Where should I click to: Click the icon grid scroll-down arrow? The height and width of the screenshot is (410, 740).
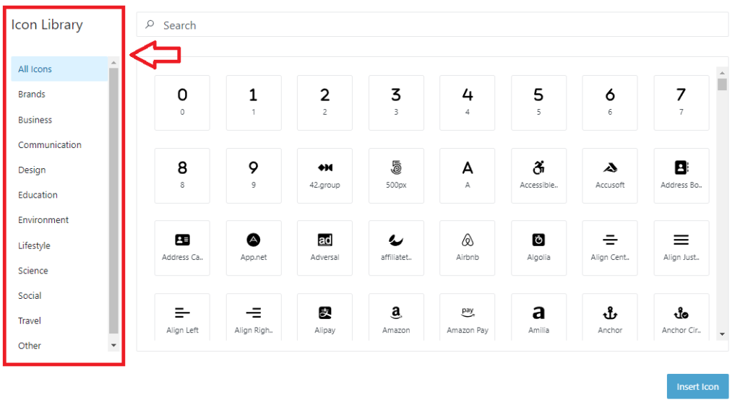click(722, 335)
